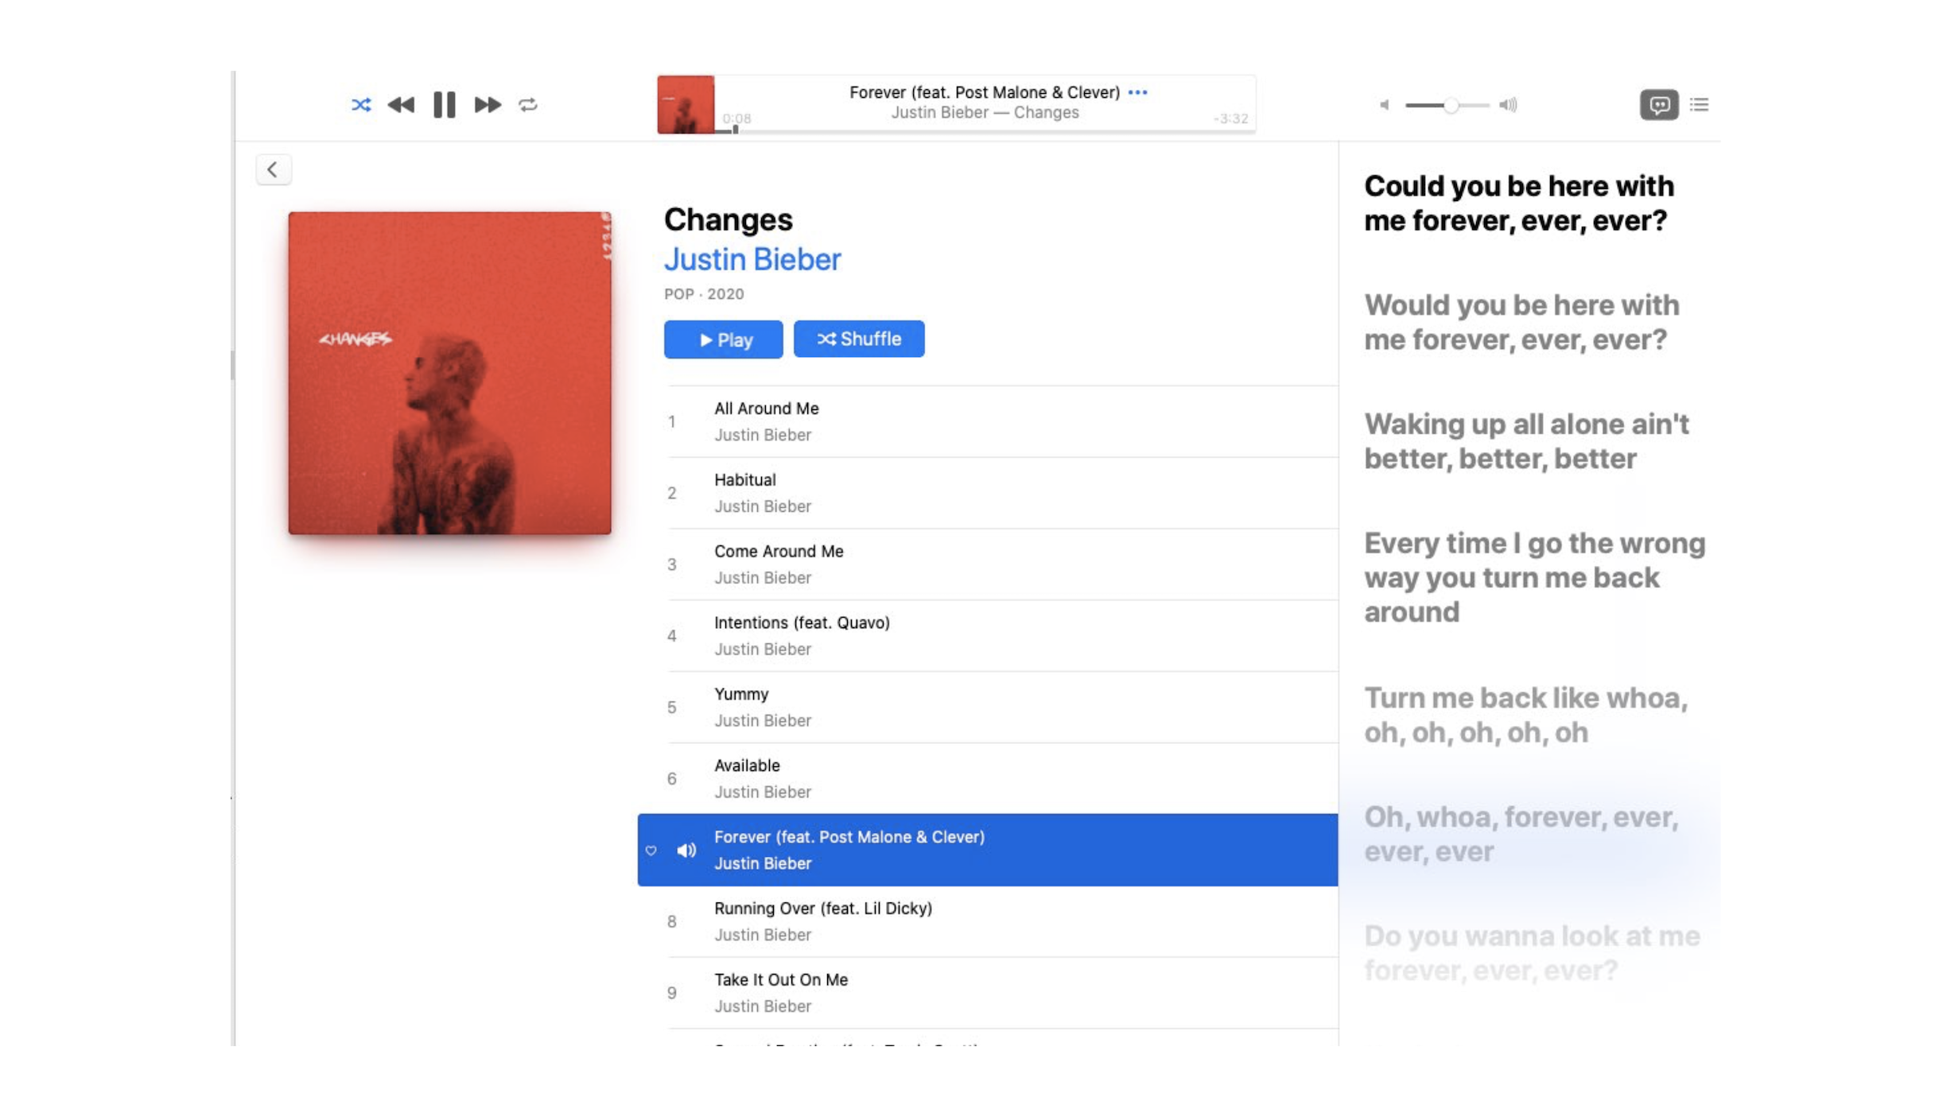Click the lyrics display icon
1939x1105 pixels.
click(x=1658, y=104)
